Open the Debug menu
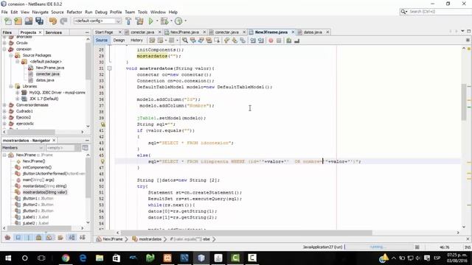472x265 pixels. [x=101, y=12]
